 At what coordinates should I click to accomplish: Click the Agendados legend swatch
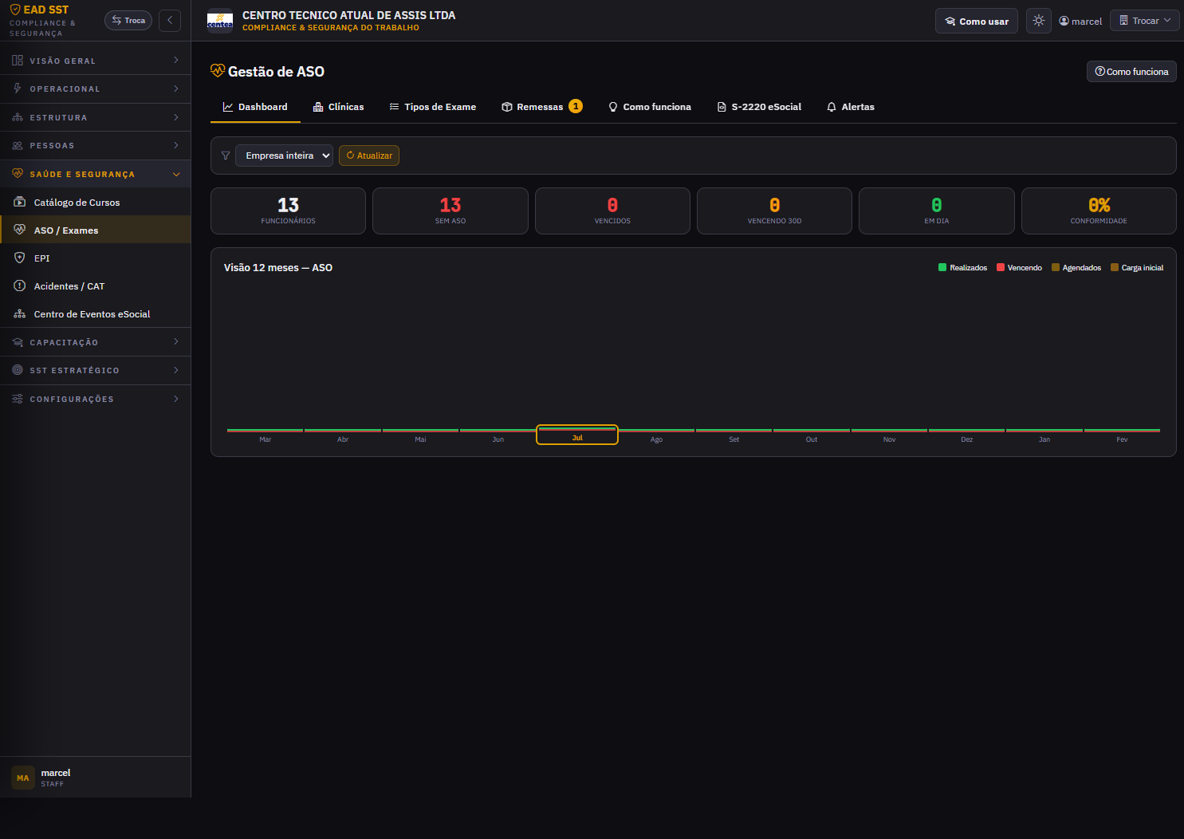click(x=1056, y=267)
